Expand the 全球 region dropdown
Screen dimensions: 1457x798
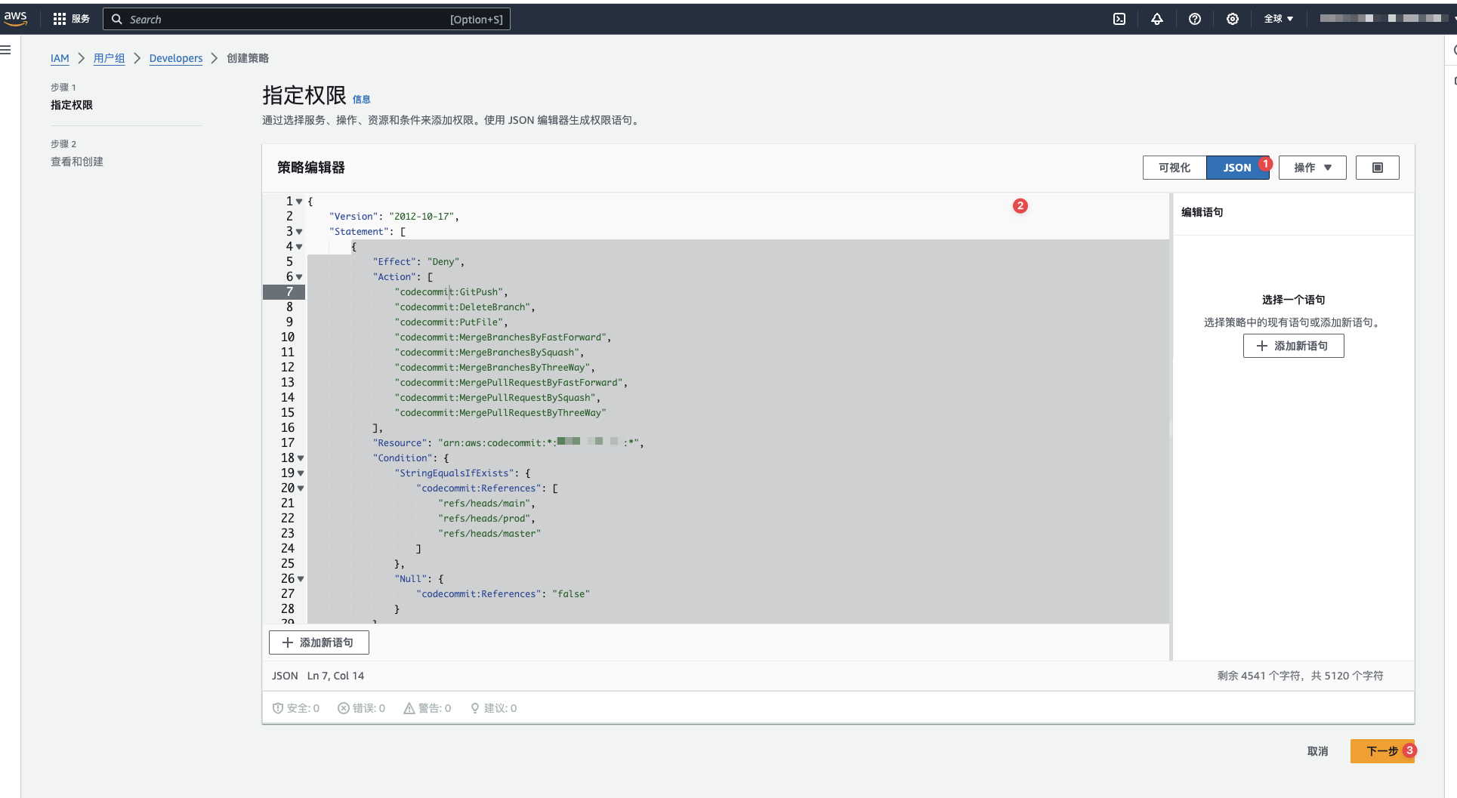[x=1279, y=19]
